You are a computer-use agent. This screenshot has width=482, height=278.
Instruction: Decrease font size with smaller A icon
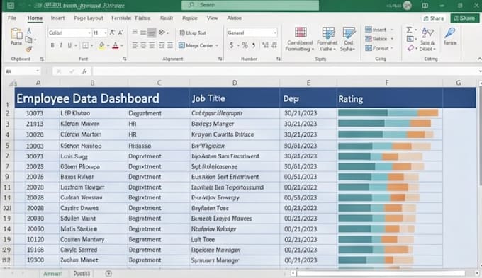tap(120, 33)
